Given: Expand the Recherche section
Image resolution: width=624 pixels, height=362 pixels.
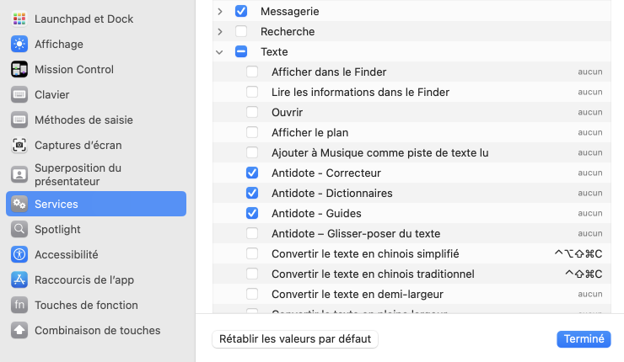Looking at the screenshot, I should pyautogui.click(x=219, y=31).
